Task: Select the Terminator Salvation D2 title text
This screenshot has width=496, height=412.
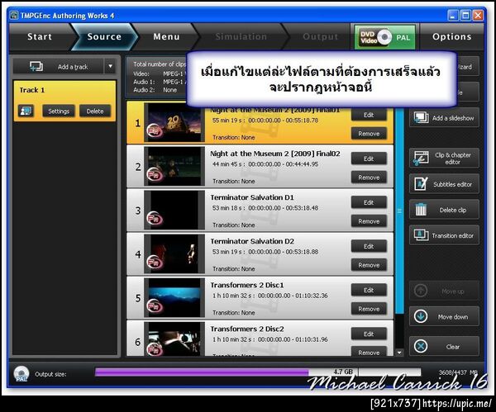Action: (252, 241)
